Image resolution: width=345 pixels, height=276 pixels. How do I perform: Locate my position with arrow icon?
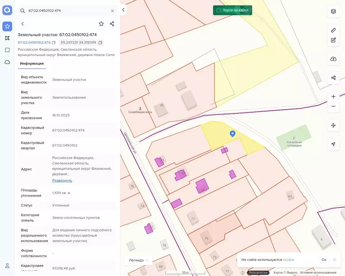[x=333, y=144]
